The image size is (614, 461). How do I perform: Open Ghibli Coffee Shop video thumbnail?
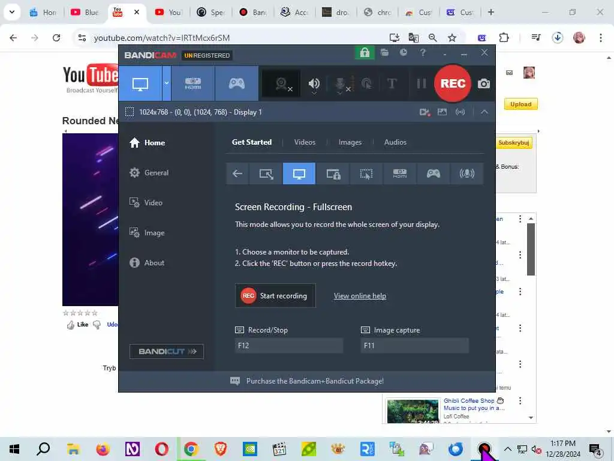point(413,411)
